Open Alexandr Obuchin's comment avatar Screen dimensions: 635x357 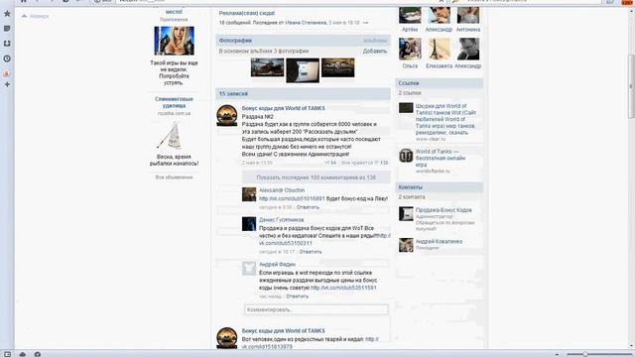point(249,194)
